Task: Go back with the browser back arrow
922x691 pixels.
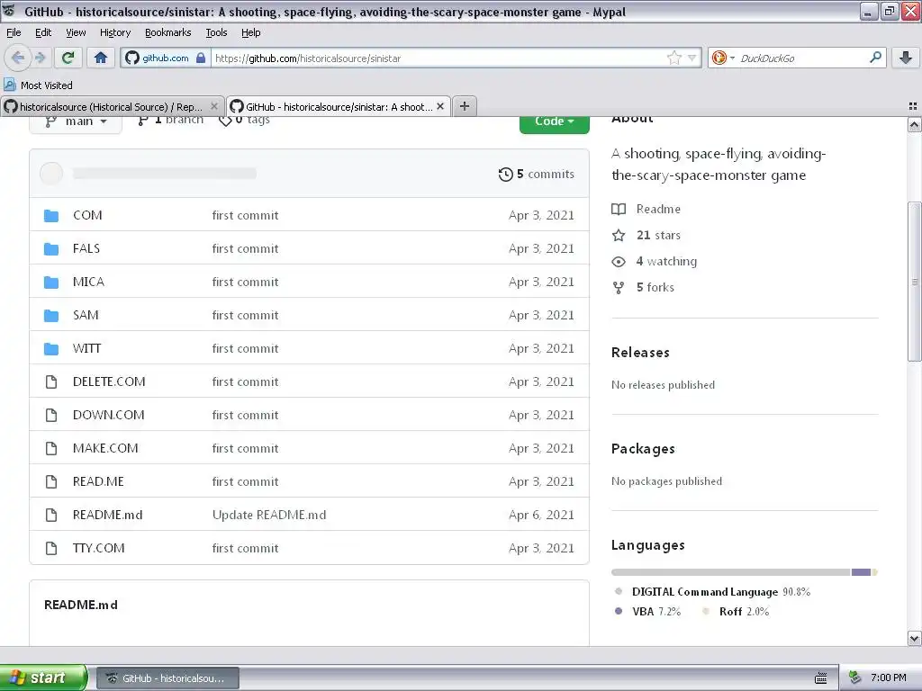Action: point(18,58)
